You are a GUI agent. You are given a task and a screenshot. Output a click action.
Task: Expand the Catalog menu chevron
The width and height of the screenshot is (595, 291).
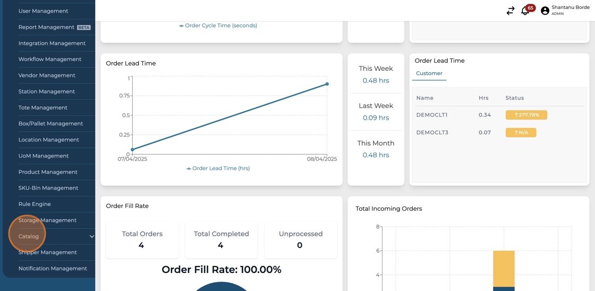pos(91,237)
